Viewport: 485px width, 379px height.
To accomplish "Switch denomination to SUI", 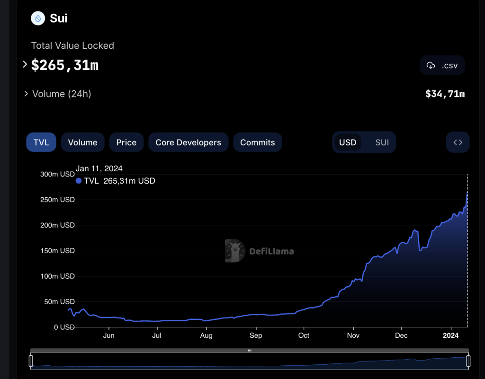I will [382, 142].
